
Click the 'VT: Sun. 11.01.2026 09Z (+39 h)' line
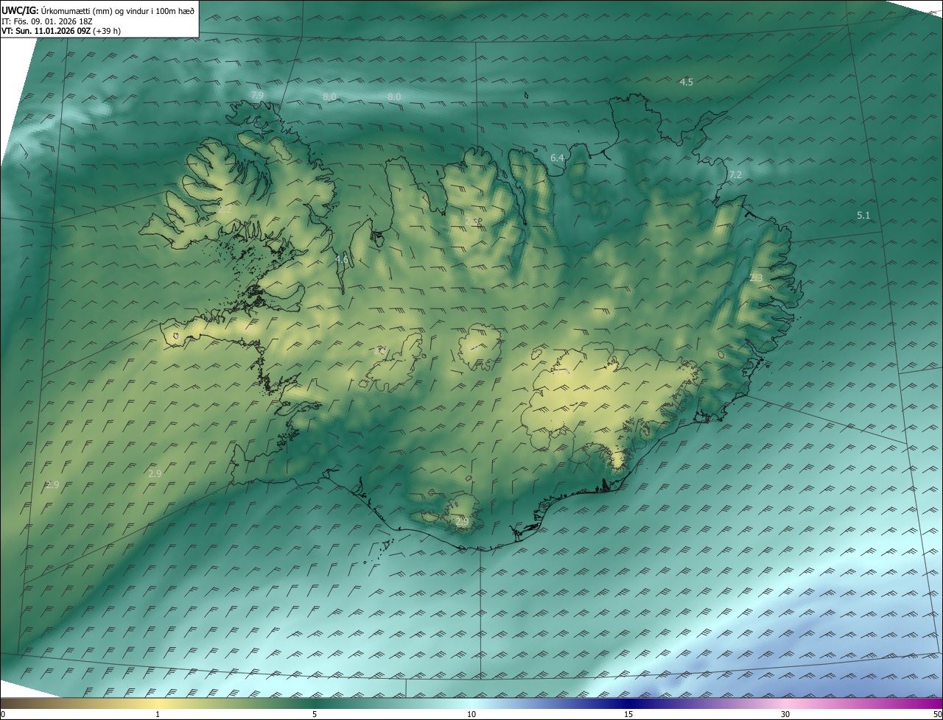(x=61, y=31)
